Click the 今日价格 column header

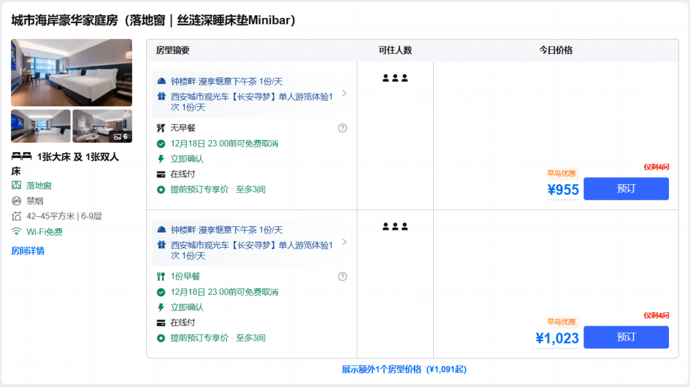(556, 51)
